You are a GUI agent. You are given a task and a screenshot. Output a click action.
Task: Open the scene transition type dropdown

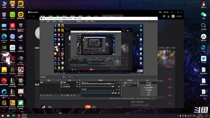click(x=129, y=83)
